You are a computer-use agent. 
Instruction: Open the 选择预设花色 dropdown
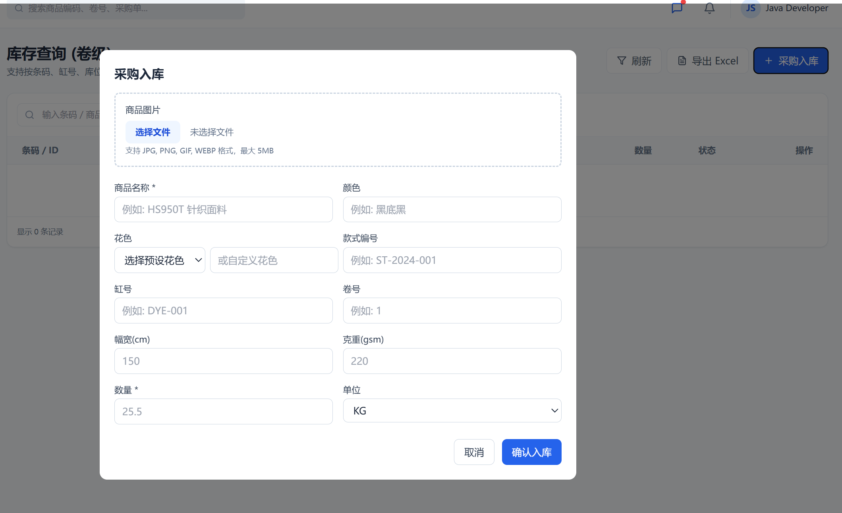159,260
